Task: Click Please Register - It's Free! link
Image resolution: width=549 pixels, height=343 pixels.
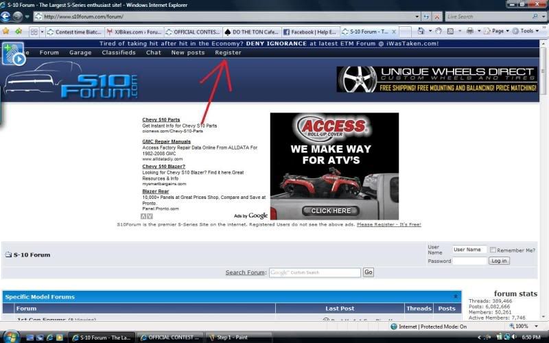Action: [389, 224]
